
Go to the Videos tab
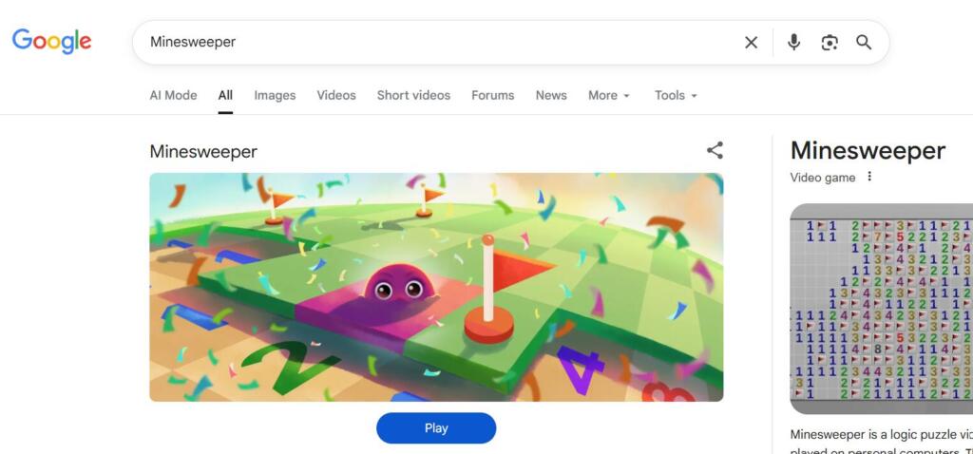336,95
